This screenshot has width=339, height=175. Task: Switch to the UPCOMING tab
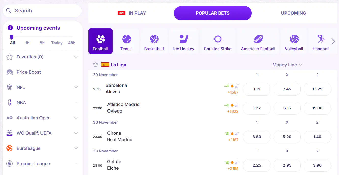pos(293,13)
